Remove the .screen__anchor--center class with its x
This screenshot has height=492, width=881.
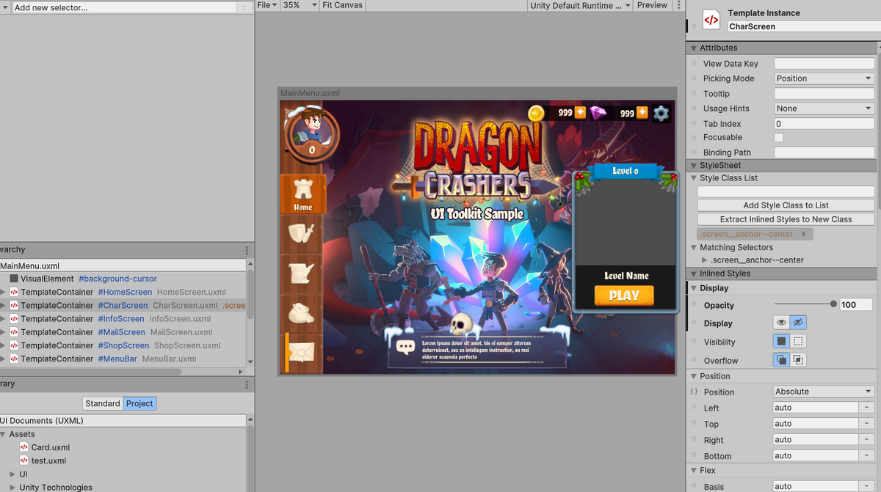click(803, 234)
